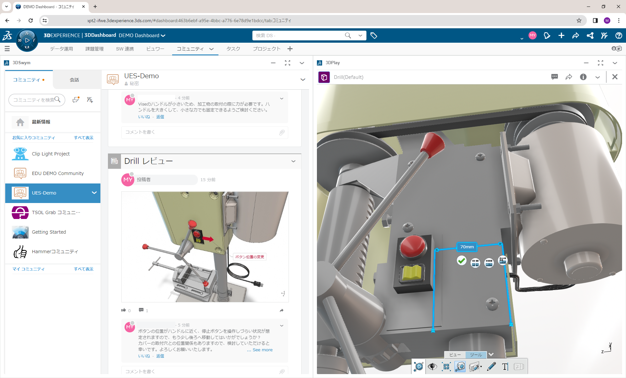Click the plus add-content icon in header

click(561, 36)
